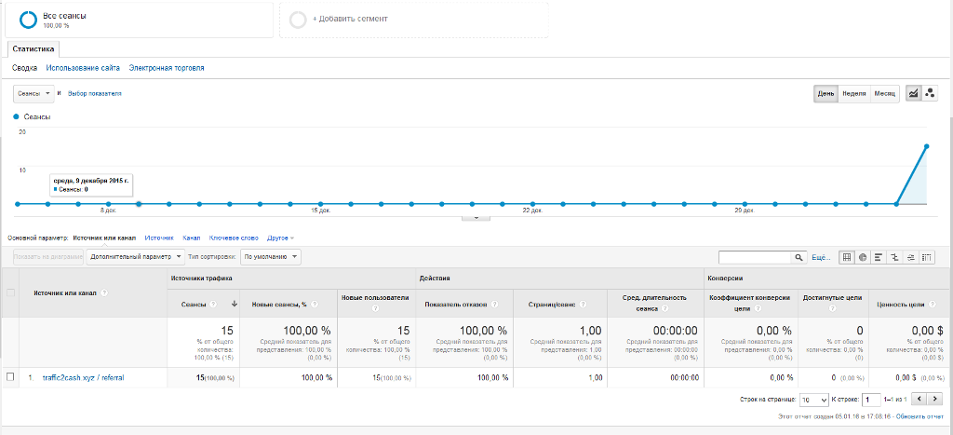Open the 'Сеансы' metric dropdown
The image size is (953, 435).
click(34, 94)
